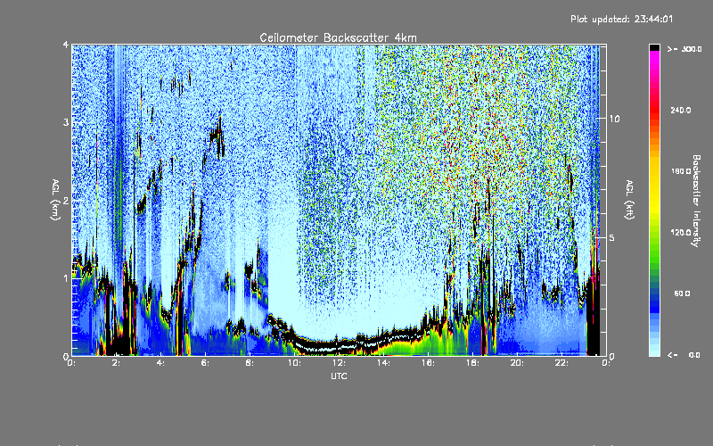Click the "AGL (kft)" right axis label

[629, 200]
